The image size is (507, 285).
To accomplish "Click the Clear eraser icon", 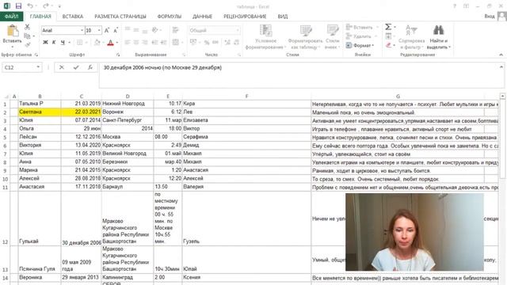I will click(x=388, y=45).
